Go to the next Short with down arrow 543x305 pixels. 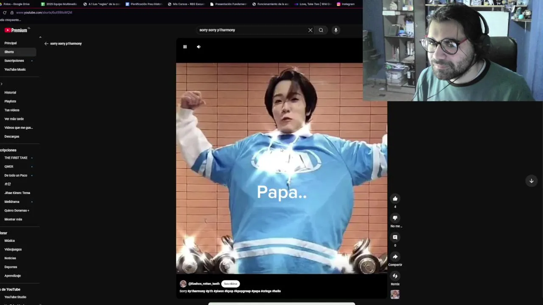[x=531, y=181]
